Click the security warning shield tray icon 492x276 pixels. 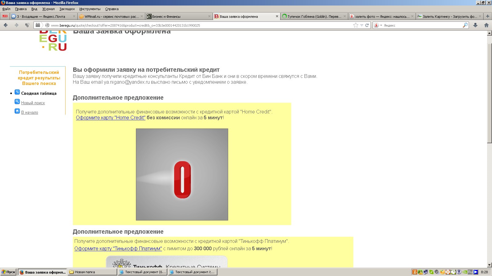pyautogui.click(x=420, y=272)
